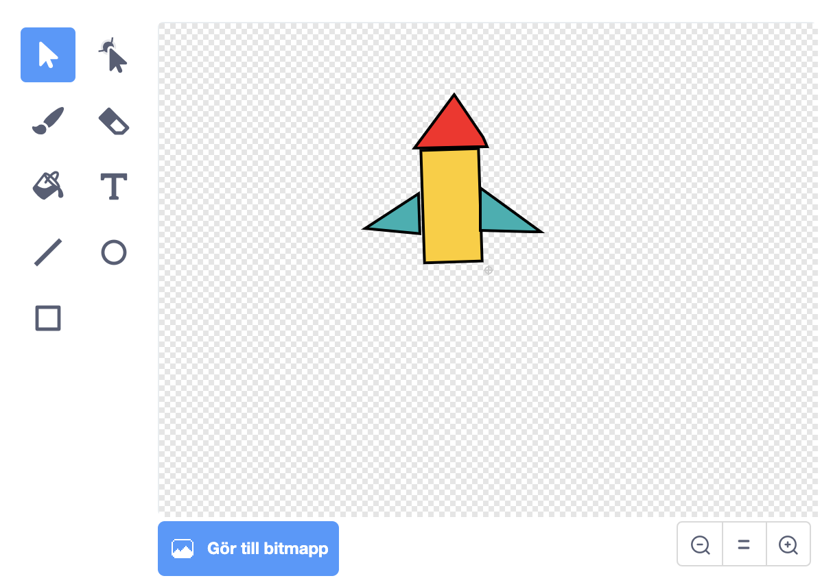Zoom in the canvas

coord(788,544)
